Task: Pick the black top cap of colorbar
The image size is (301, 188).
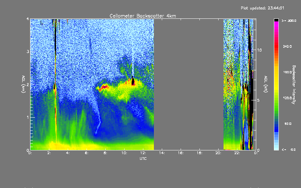Action: (276, 20)
